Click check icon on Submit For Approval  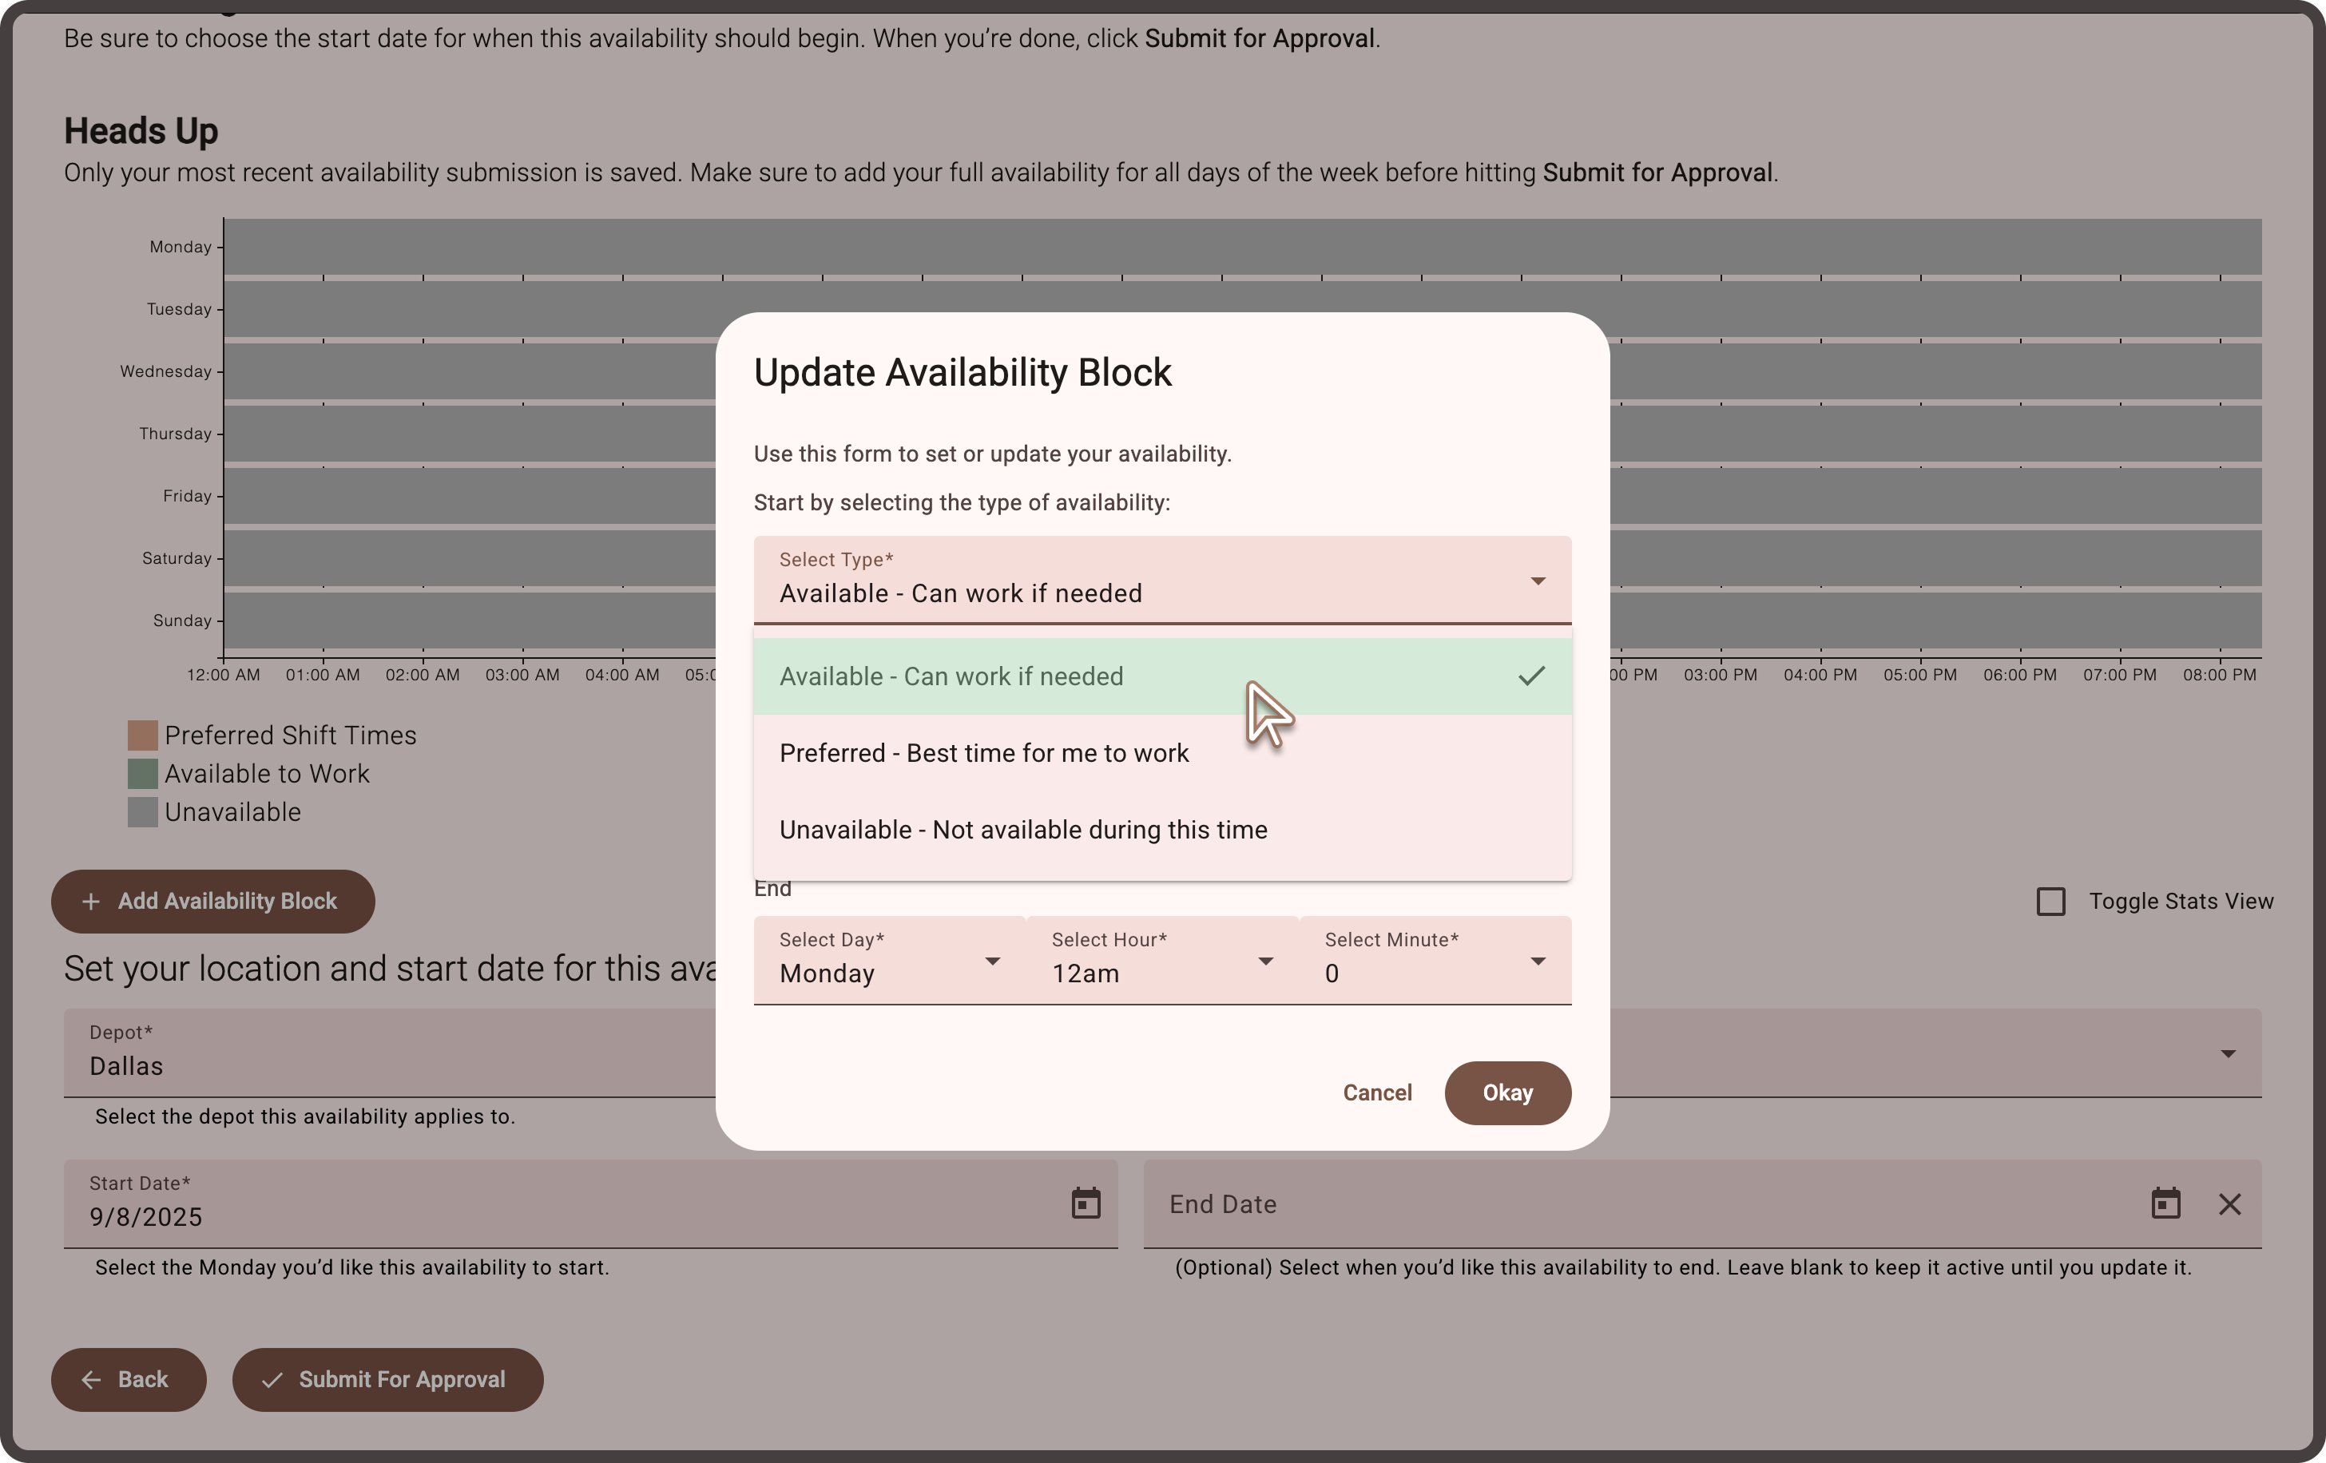272,1379
